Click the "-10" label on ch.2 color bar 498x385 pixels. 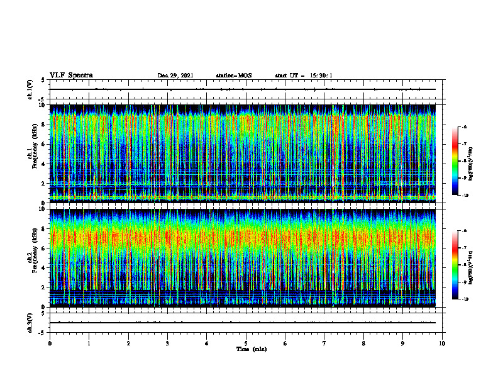(x=465, y=299)
